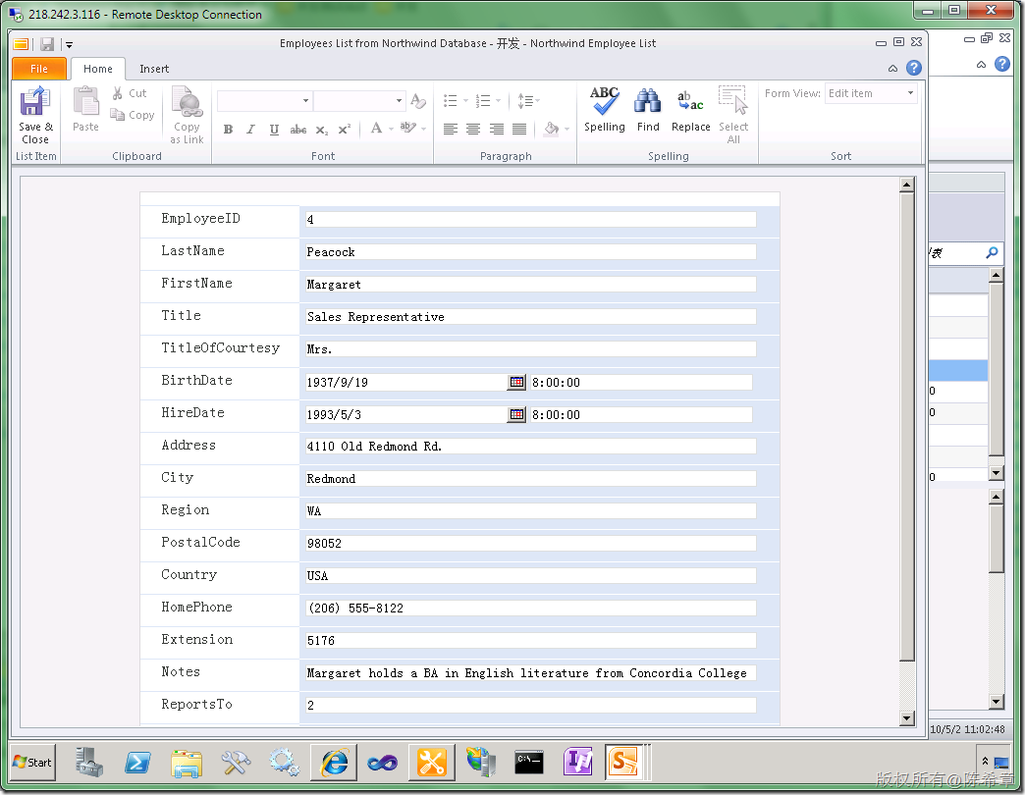Image resolution: width=1025 pixels, height=795 pixels.
Task: Toggle Subscript formatting
Action: tap(322, 130)
